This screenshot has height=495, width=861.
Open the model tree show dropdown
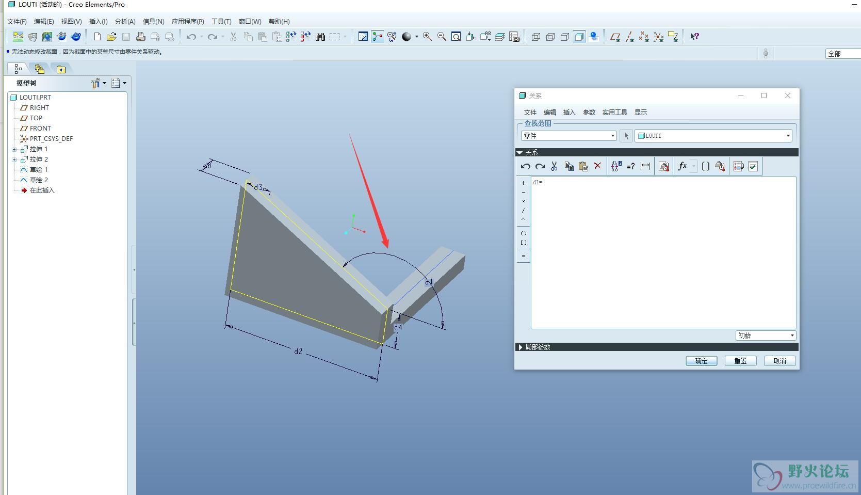click(x=119, y=83)
